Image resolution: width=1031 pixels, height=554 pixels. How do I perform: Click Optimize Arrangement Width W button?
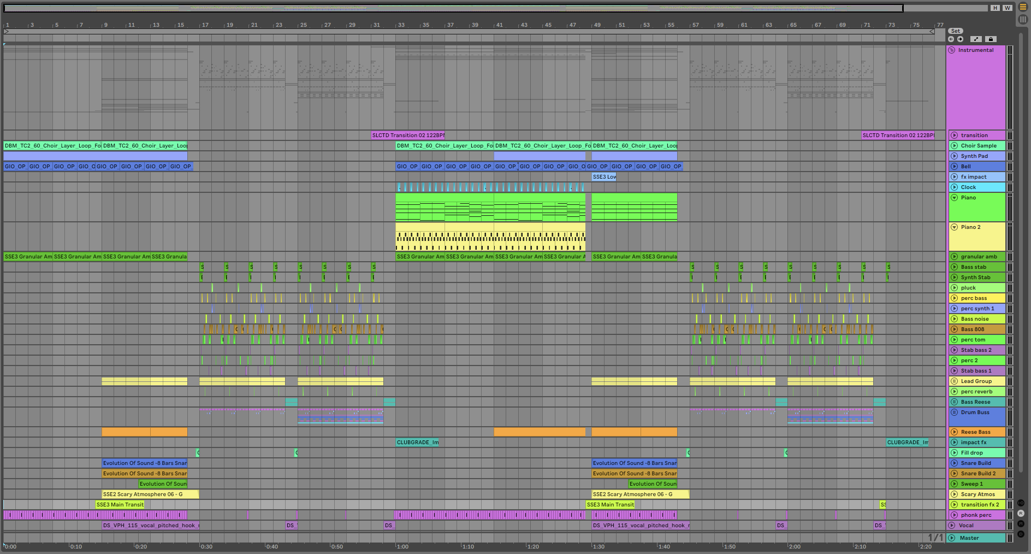[x=1007, y=8]
